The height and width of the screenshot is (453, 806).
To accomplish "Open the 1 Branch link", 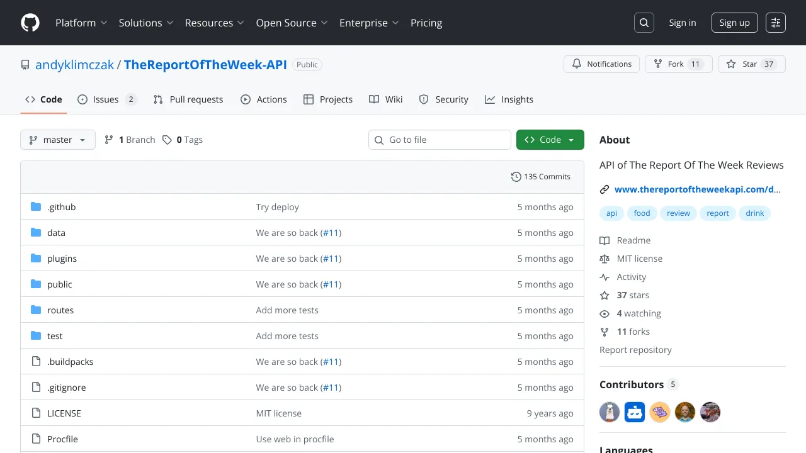I will tap(130, 140).
